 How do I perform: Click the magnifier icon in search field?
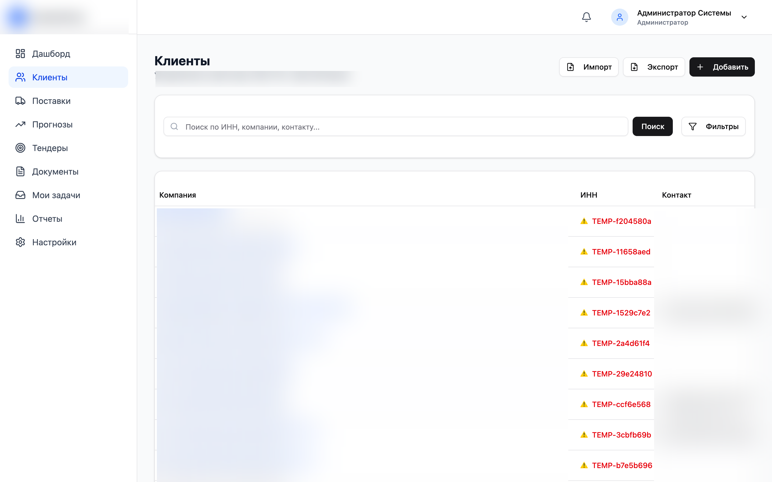[x=174, y=127]
